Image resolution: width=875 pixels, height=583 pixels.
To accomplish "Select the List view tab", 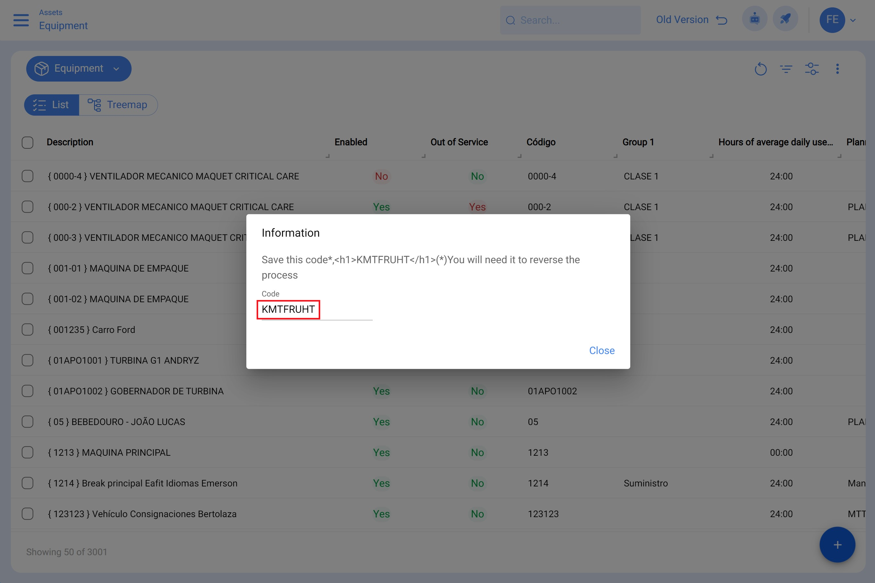I will 52,105.
